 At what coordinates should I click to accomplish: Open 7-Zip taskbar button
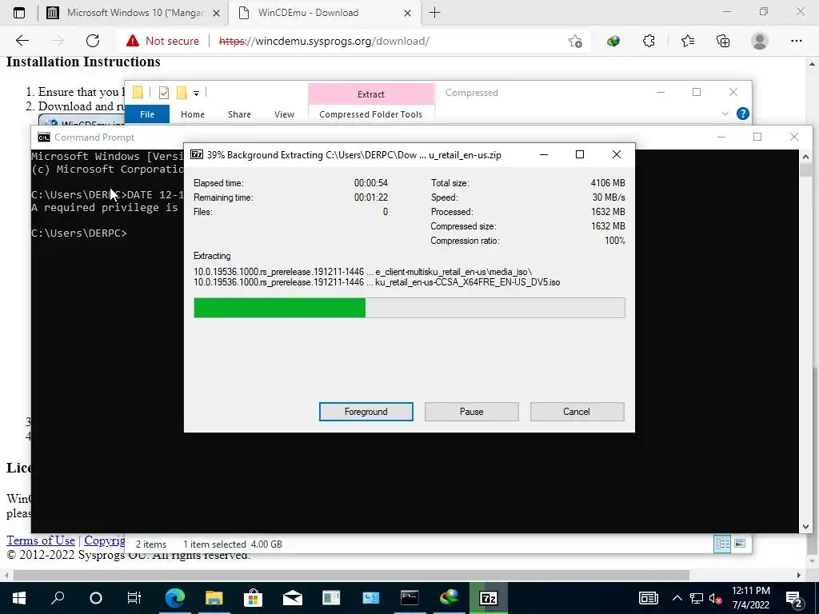click(489, 598)
